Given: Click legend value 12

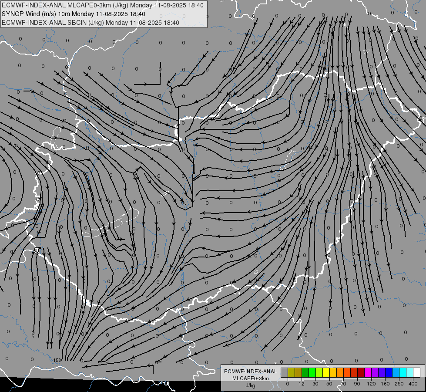Looking at the screenshot, I should coord(301,384).
